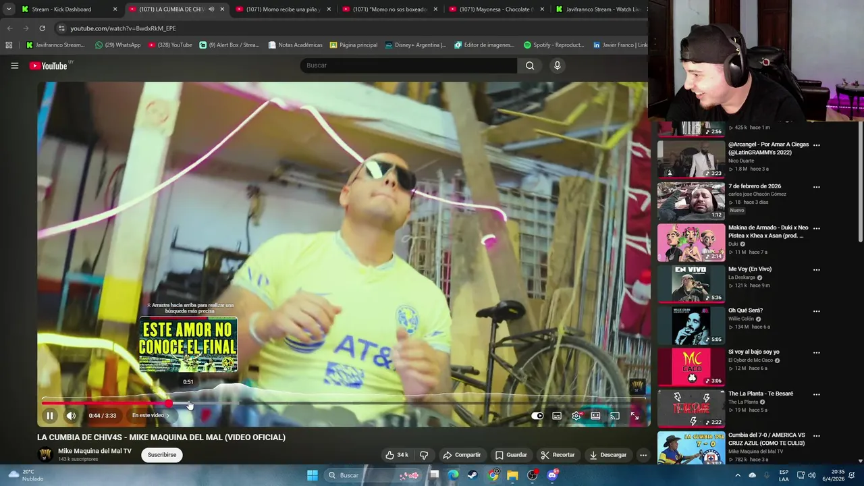Open the apps grid in the bookmarks bar

9,45
